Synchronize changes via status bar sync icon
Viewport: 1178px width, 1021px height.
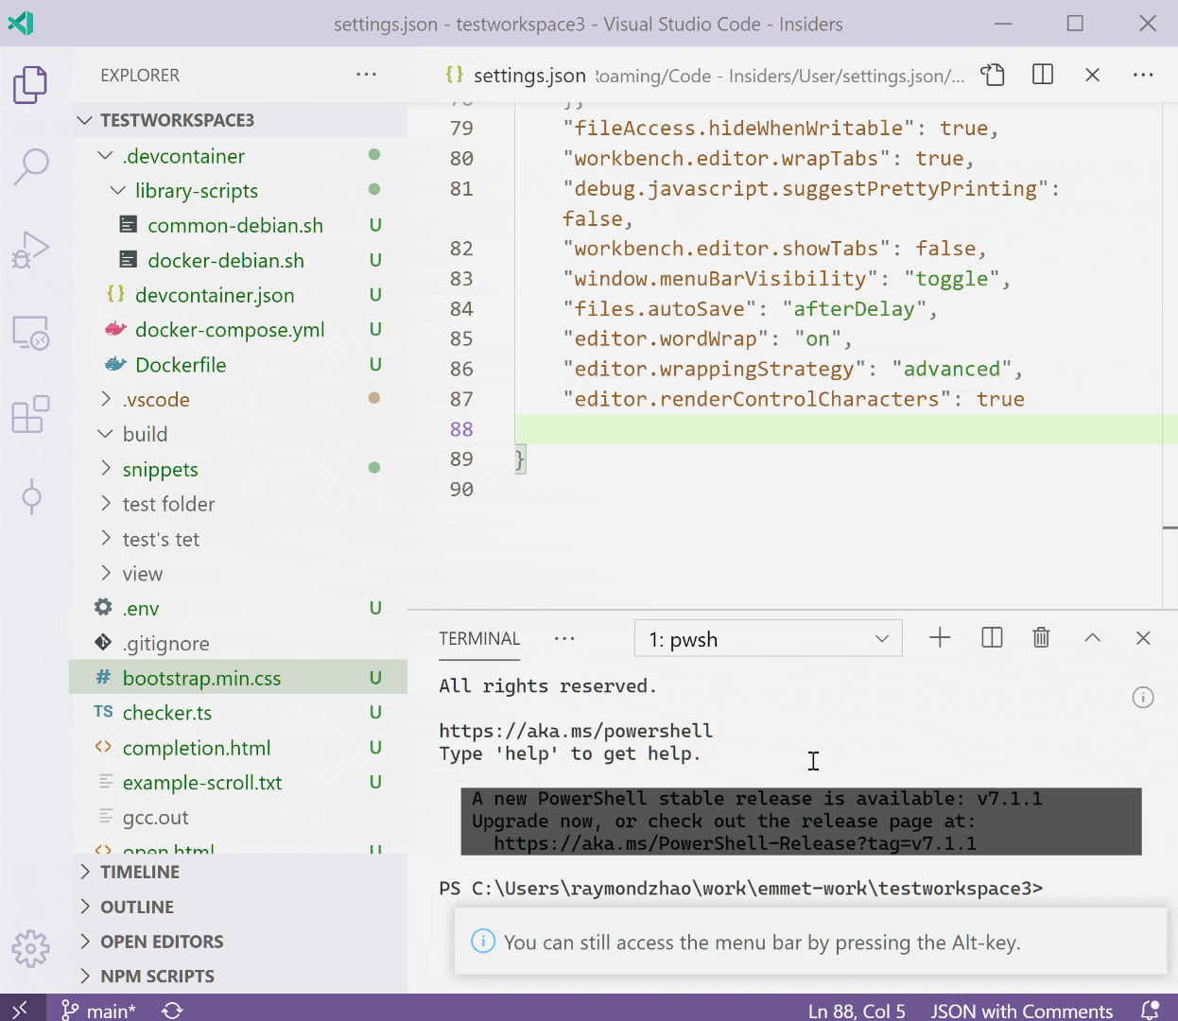pyautogui.click(x=172, y=1011)
